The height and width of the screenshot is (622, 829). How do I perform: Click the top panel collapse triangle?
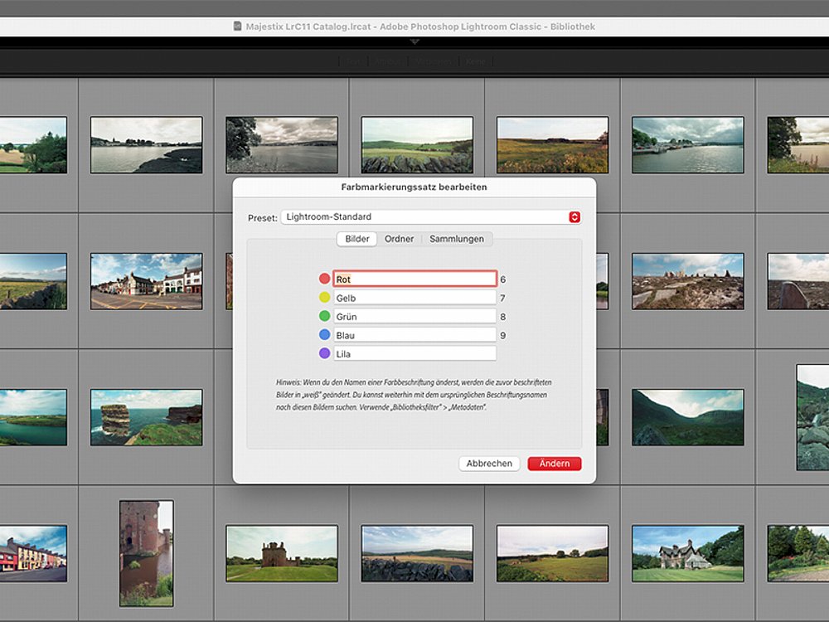414,41
